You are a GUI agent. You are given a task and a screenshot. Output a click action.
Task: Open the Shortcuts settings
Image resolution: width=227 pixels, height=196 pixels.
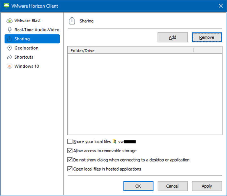(x=32, y=57)
